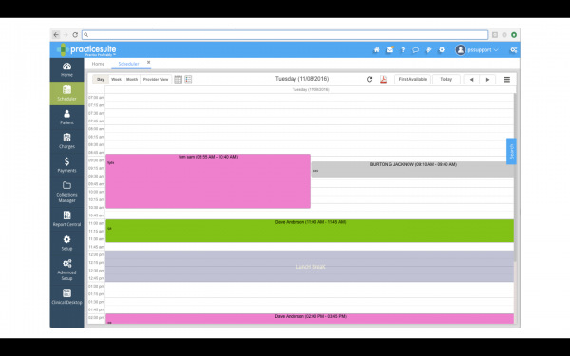Export schedule using the PDF icon
Viewport: 570px width, 356px height.
coord(383,79)
